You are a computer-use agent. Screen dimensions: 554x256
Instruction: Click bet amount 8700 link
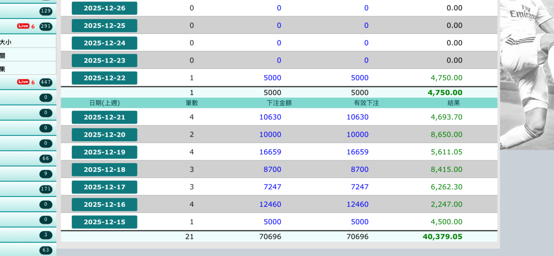pyautogui.click(x=272, y=170)
